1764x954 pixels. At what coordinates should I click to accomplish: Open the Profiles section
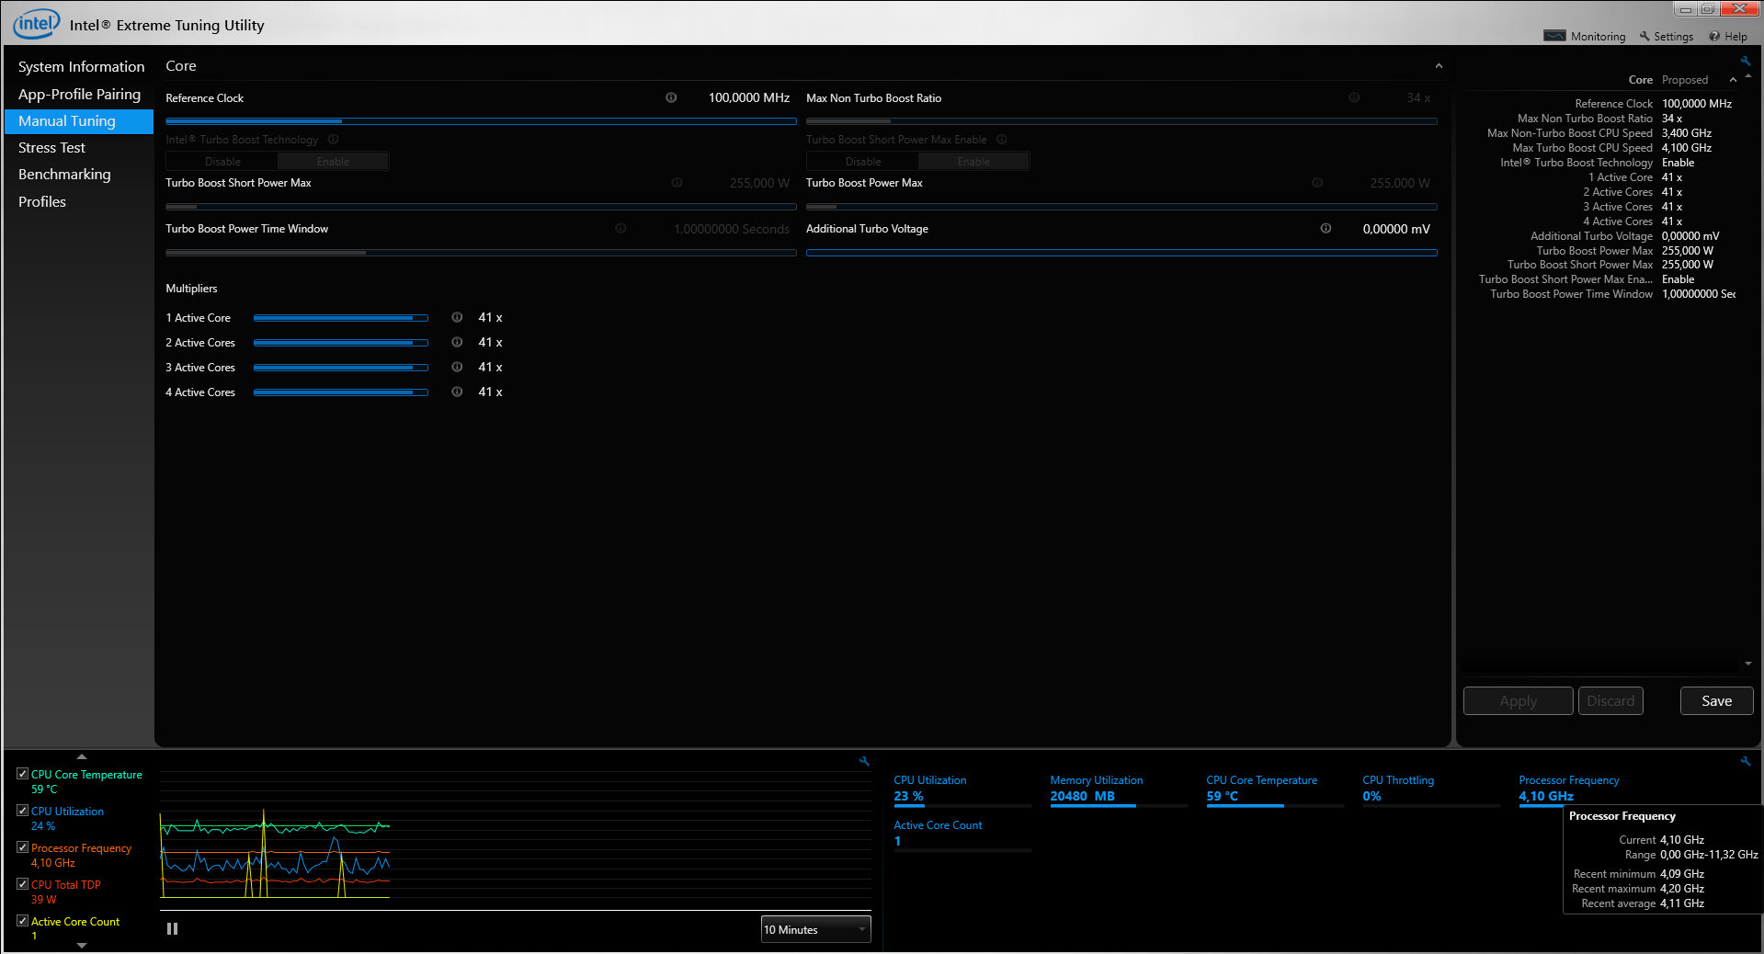click(x=79, y=202)
